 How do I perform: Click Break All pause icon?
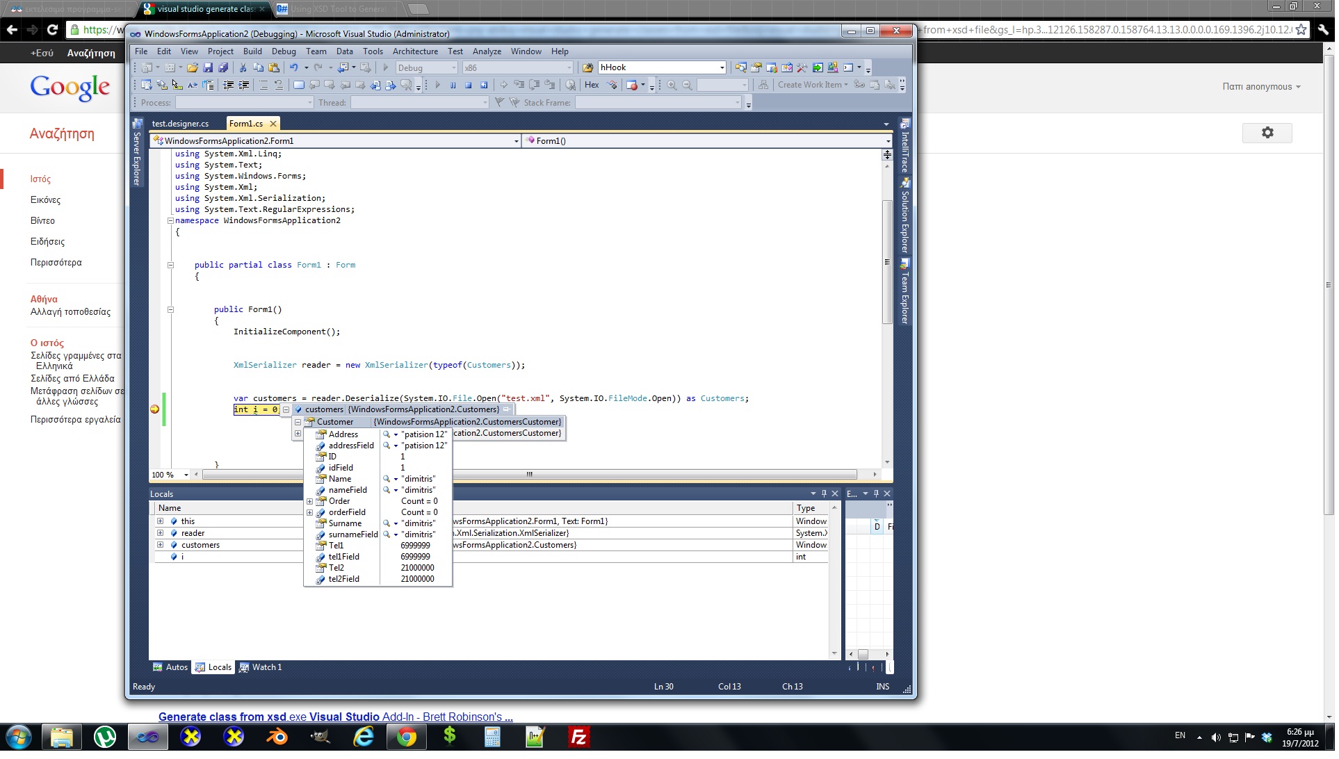tap(453, 85)
